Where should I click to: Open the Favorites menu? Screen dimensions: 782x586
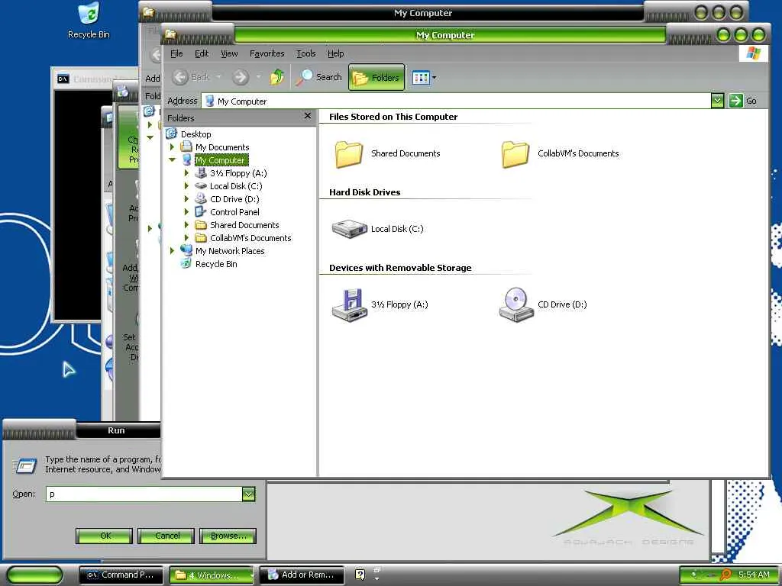pos(267,53)
